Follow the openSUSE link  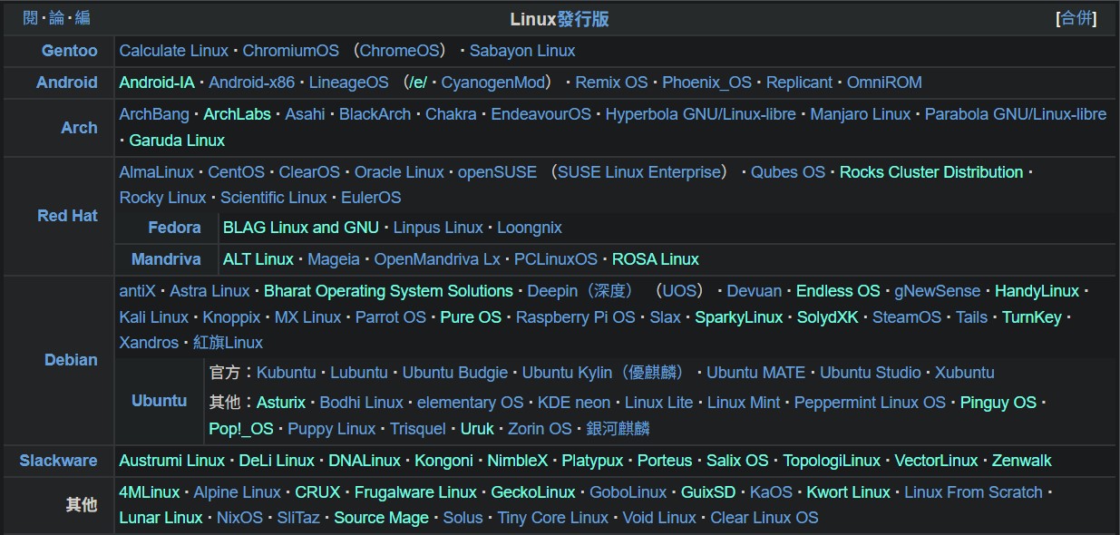[497, 172]
